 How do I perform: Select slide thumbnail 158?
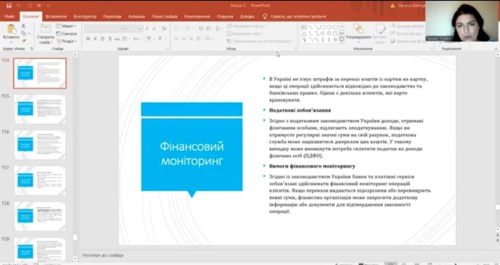click(40, 216)
